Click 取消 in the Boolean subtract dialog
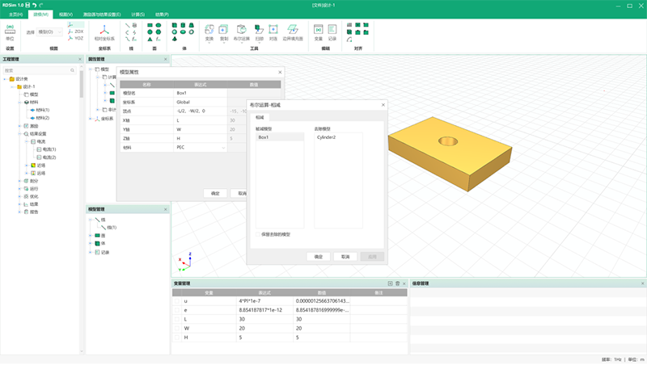Screen dimensions: 647x365 pos(345,256)
